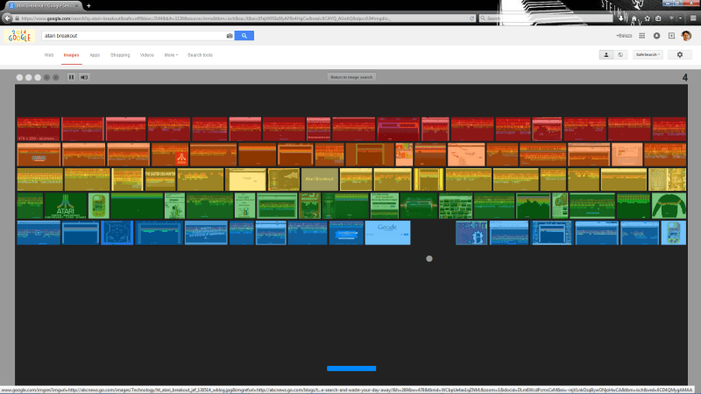Viewport: 701px width, 394px height.
Task: Select the atari breakout browser tab
Action: (43, 6)
